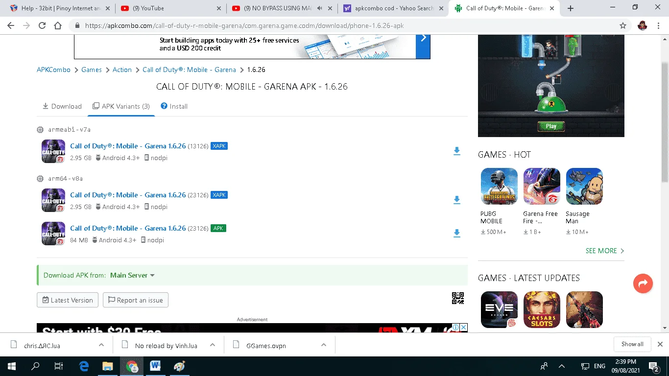Viewport: 669px width, 376px height.
Task: Switch to the (9) YouTube browser tab
Action: click(x=170, y=8)
